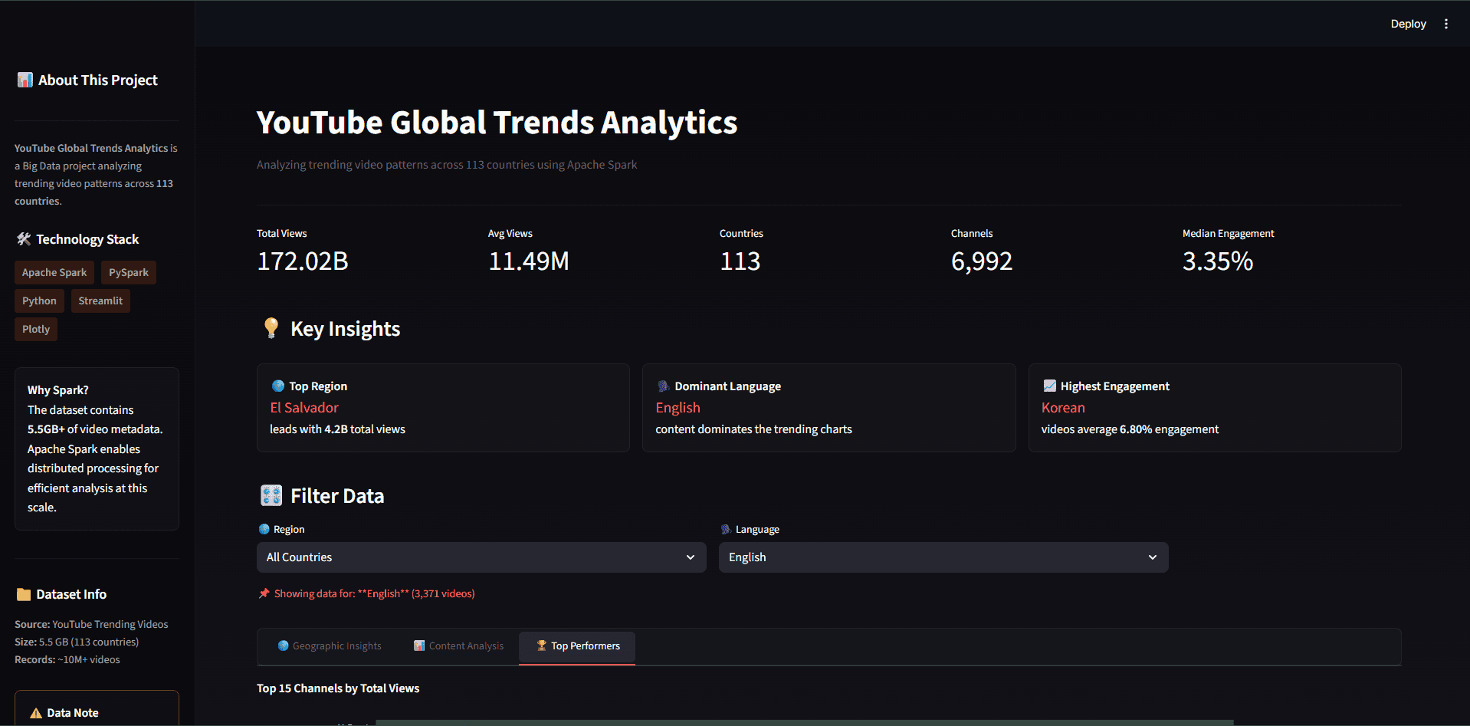Click the chart icon beside Highest Engagement
This screenshot has width=1470, height=726.
1049,386
